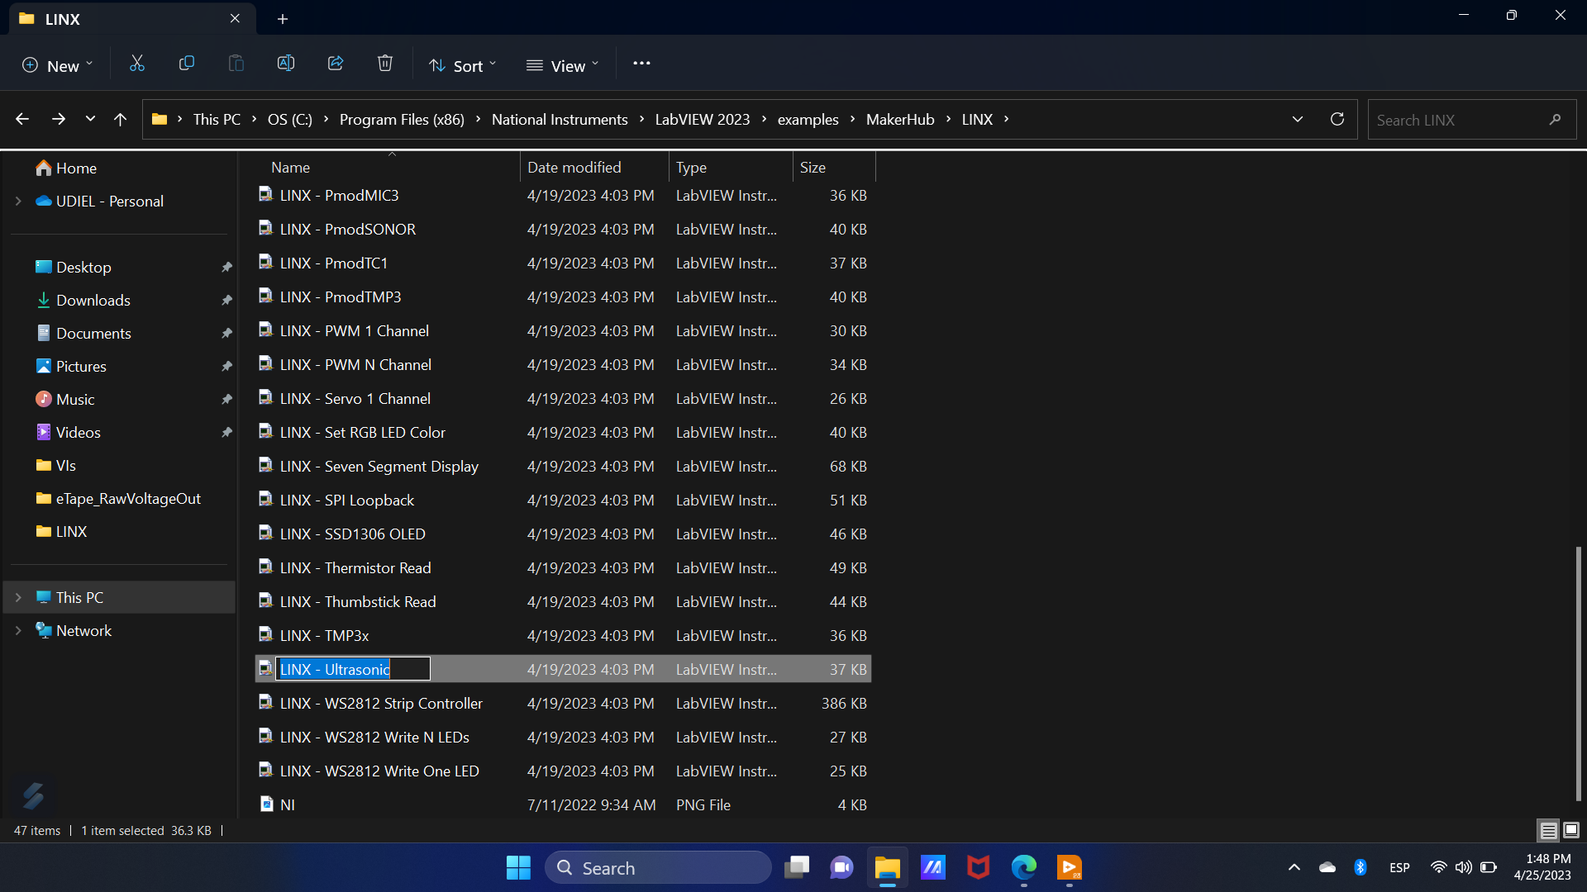
Task: Click the Copy icon in toolbar
Action: tap(187, 64)
